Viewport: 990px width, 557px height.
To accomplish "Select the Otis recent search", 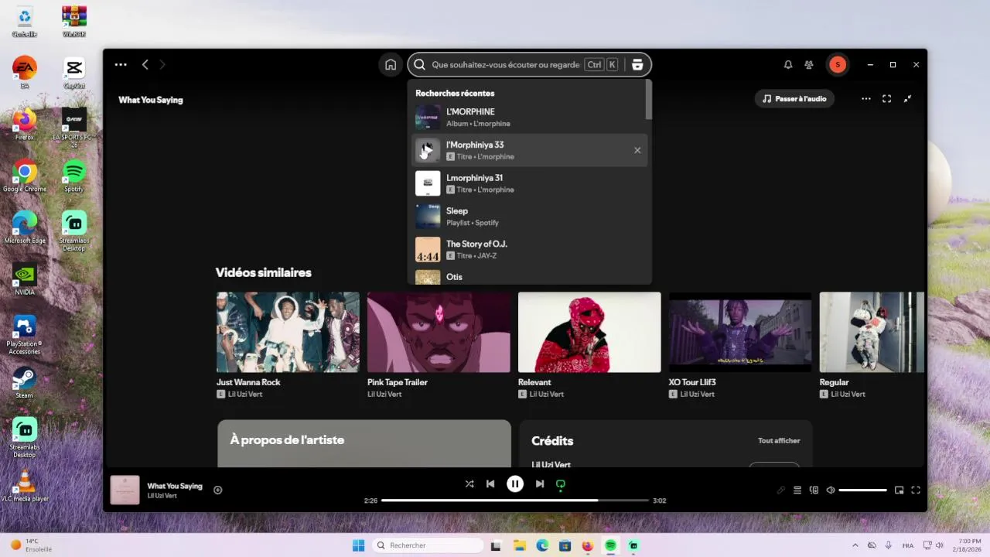I will (x=529, y=277).
